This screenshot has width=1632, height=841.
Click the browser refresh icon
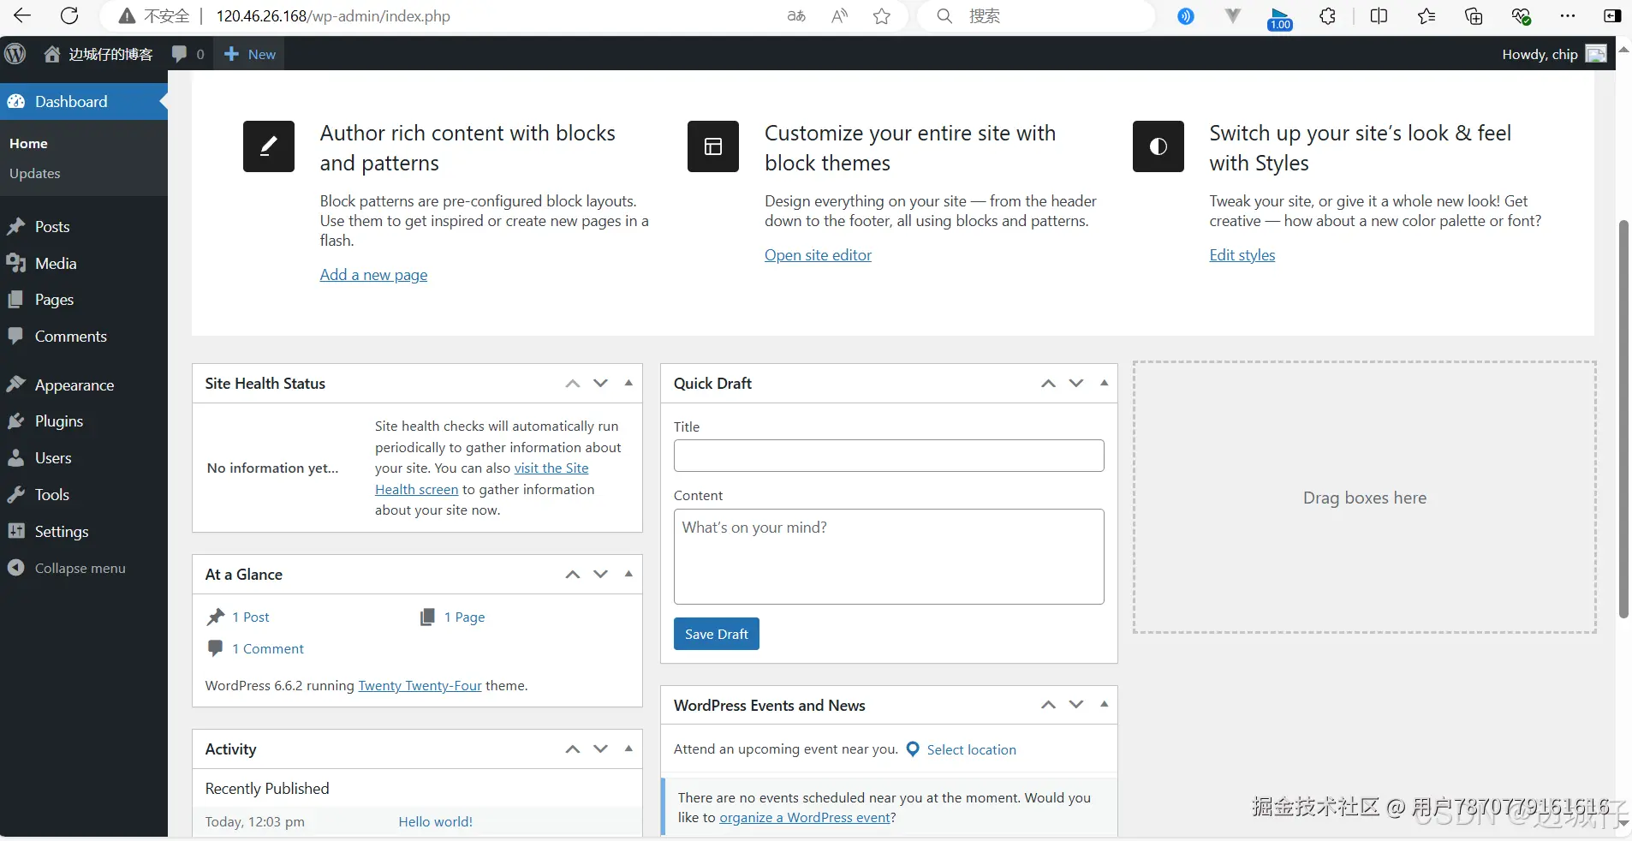click(69, 15)
